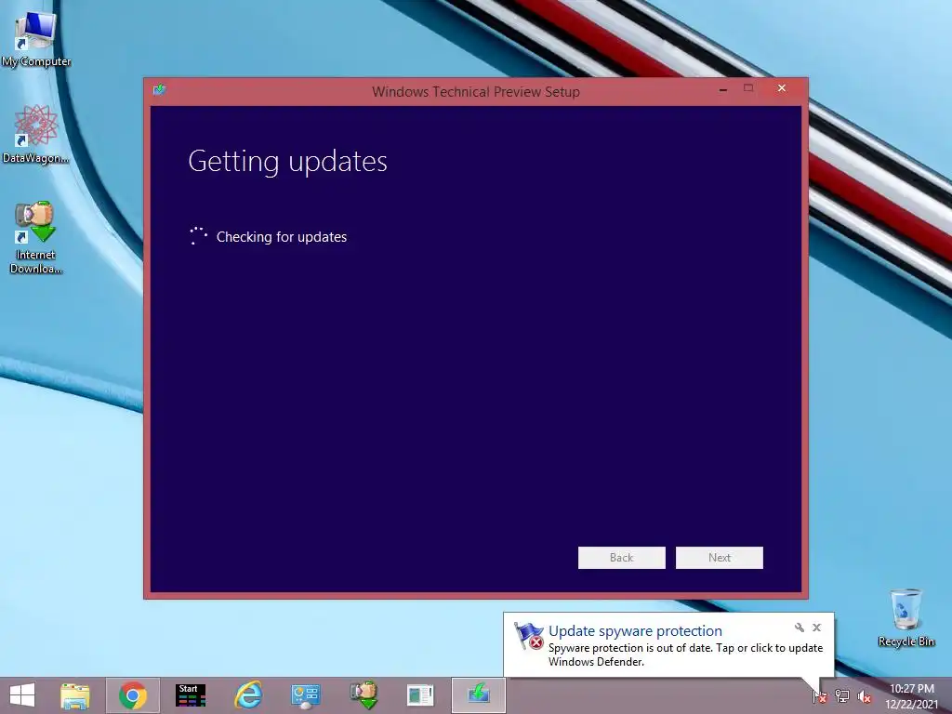Click the 'Checking for updates' text
952x714 pixels.
(x=282, y=237)
